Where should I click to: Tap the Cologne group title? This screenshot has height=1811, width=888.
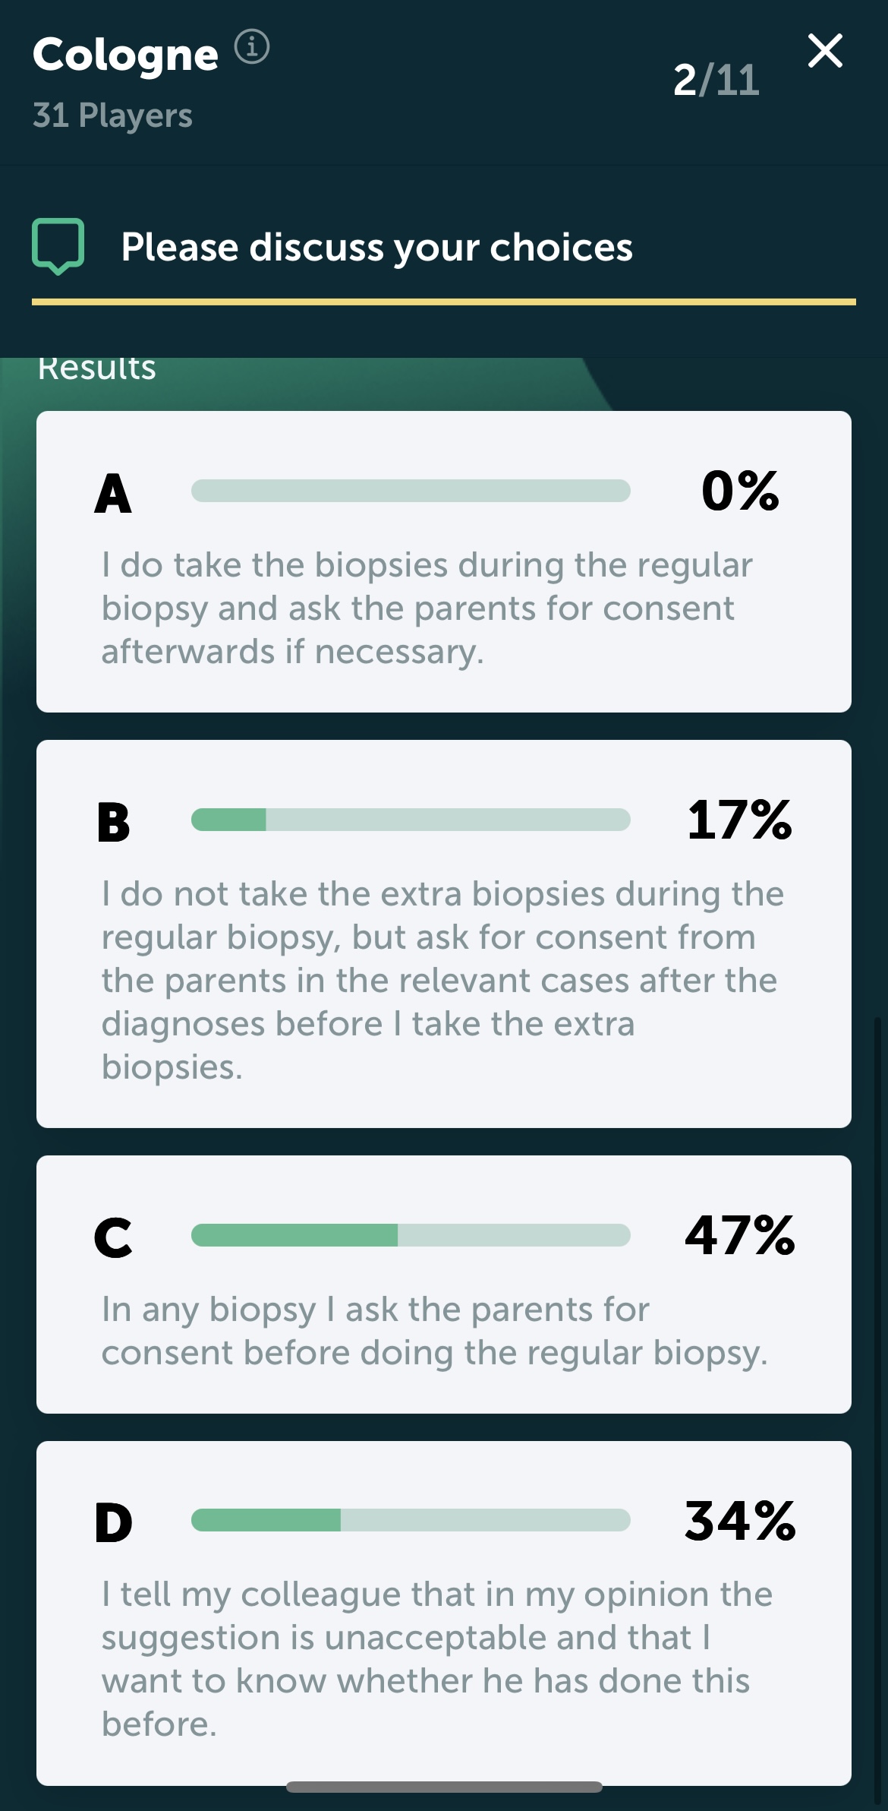coord(126,55)
